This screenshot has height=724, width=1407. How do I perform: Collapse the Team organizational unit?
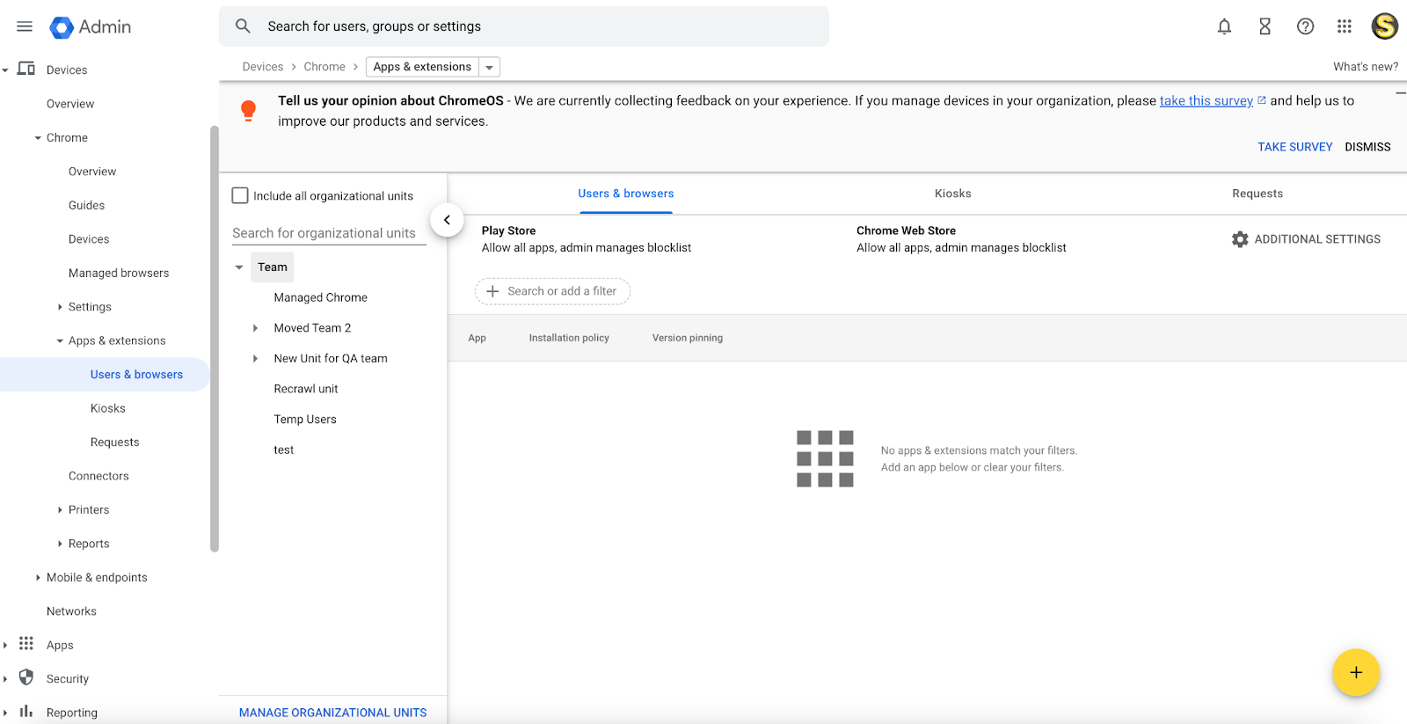coord(239,267)
